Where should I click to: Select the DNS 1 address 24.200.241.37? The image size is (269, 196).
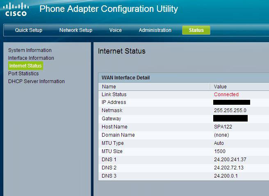230,160
